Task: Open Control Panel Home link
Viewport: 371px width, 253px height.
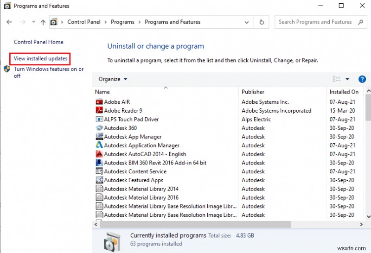Action: click(38, 42)
